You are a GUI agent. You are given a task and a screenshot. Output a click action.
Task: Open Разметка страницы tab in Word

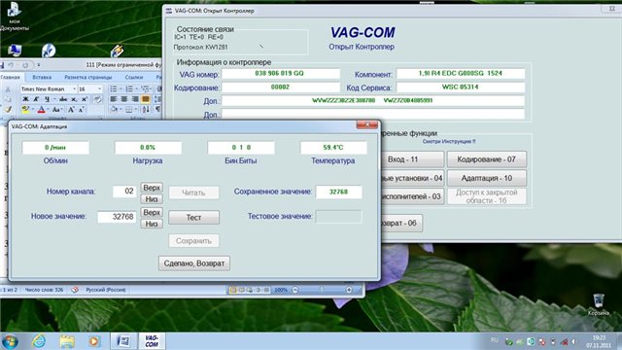click(88, 77)
